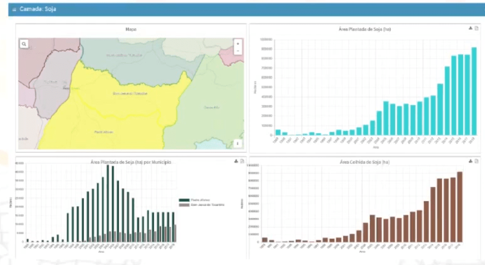Download the per-municipality soy chart

tap(236, 161)
